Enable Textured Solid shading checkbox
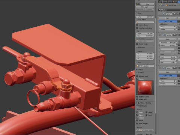Image resolution: width=180 pixels, height=135 pixels. pos(137,76)
